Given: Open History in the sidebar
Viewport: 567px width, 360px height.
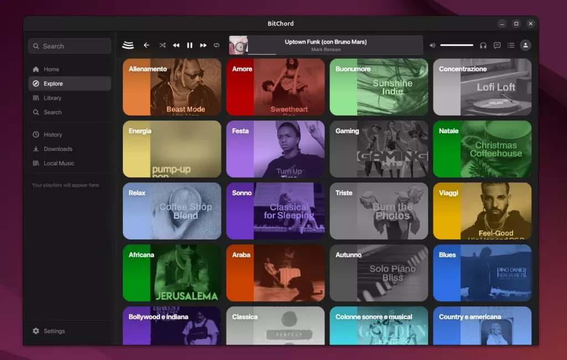Looking at the screenshot, I should 69,134.
